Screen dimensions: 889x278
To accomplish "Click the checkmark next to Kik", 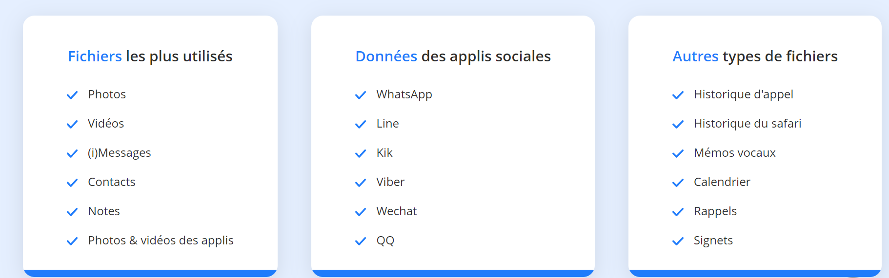I will (x=361, y=153).
